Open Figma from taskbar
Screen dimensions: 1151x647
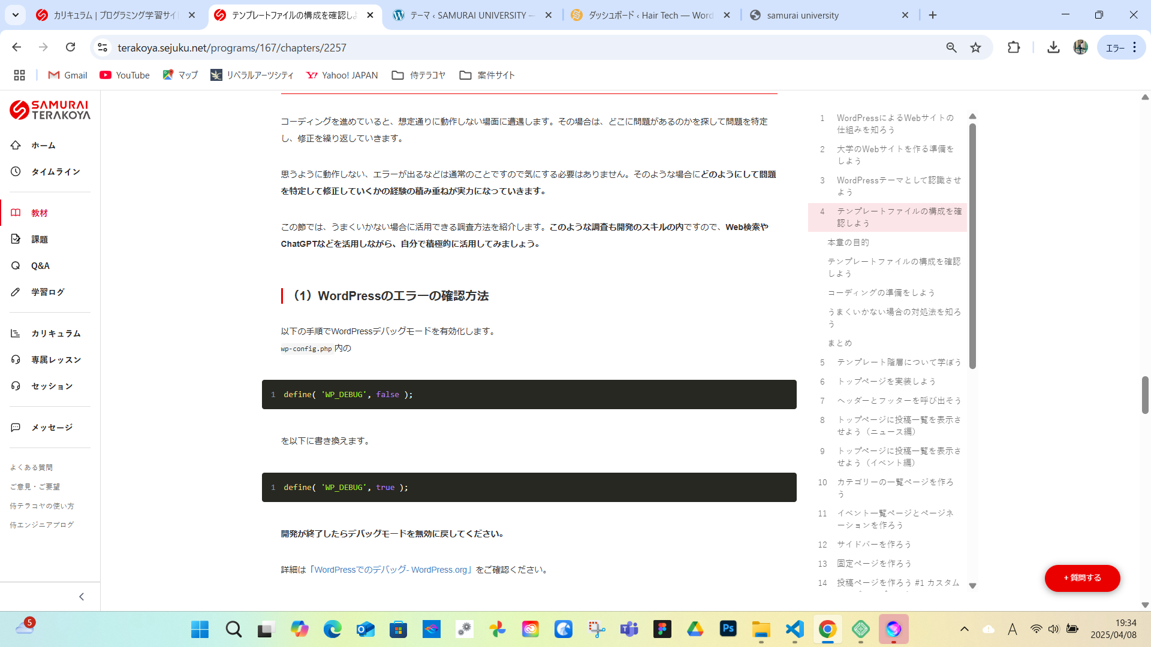(x=662, y=629)
